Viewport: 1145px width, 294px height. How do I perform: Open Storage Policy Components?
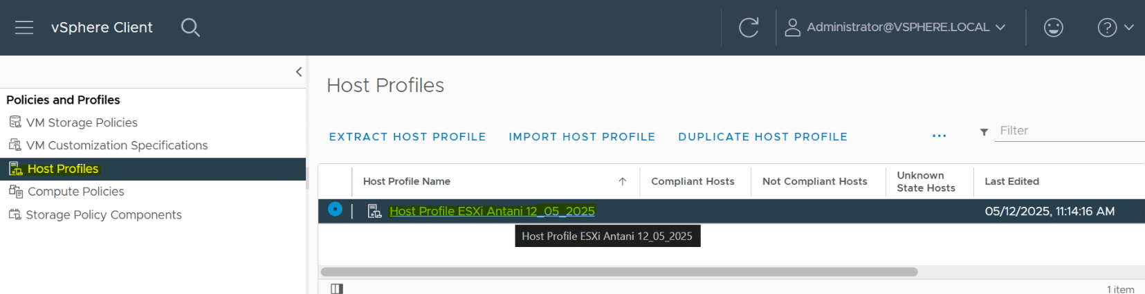pyautogui.click(x=104, y=215)
